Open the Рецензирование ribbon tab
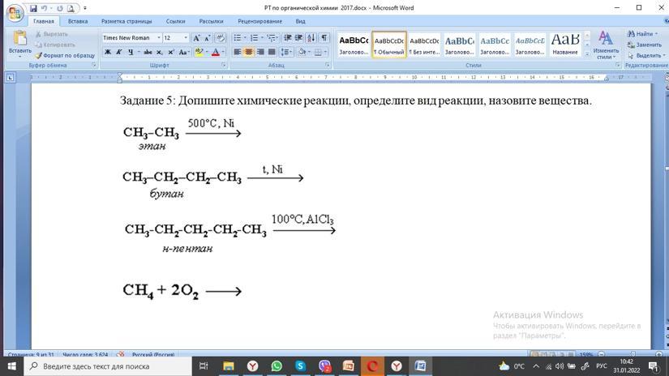This screenshot has width=669, height=376. 259,21
